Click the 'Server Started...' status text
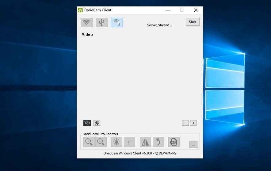Viewport: 271px width, 171px height. (x=160, y=25)
